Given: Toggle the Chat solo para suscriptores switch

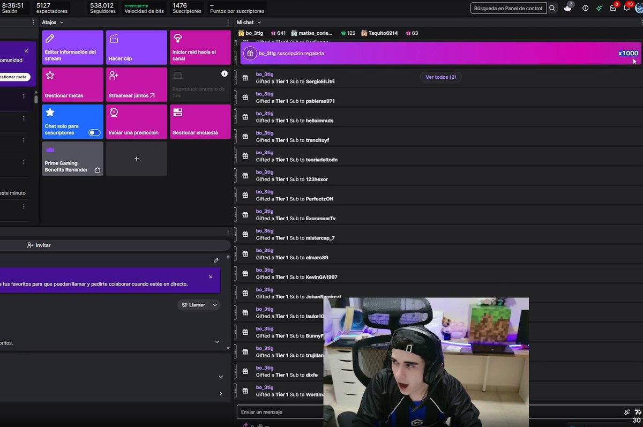Looking at the screenshot, I should point(94,132).
